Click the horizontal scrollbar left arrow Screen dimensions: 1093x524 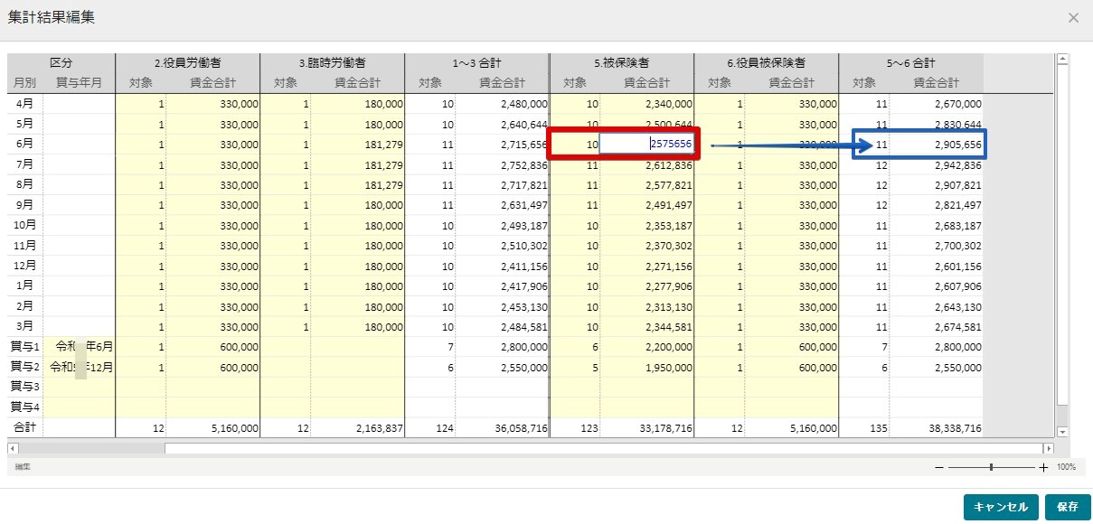(12, 448)
